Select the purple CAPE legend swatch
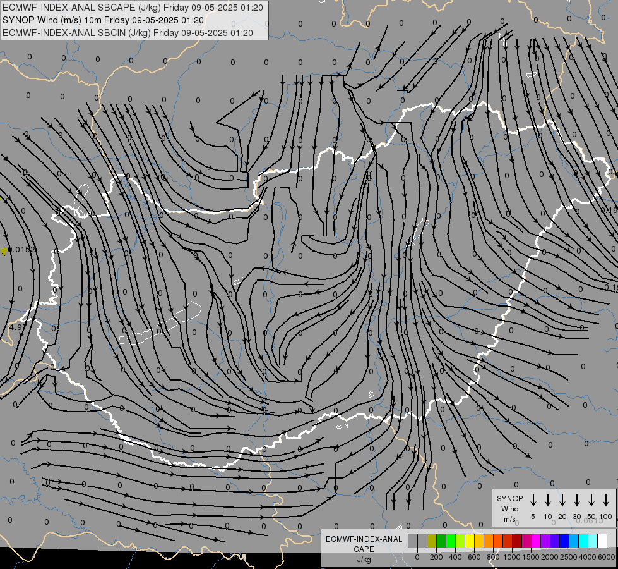This screenshot has height=569, width=618. [545, 541]
